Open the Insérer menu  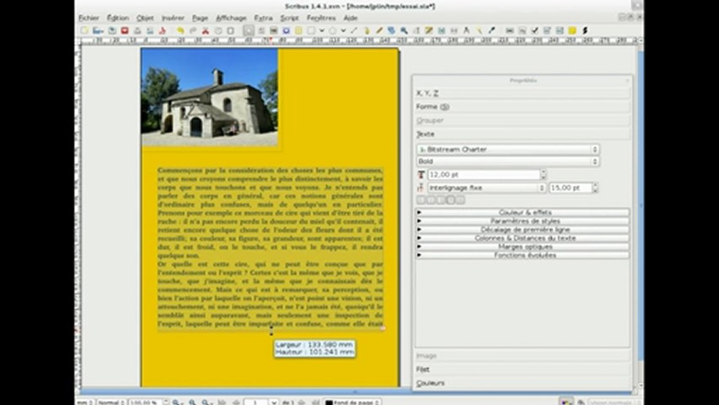173,18
